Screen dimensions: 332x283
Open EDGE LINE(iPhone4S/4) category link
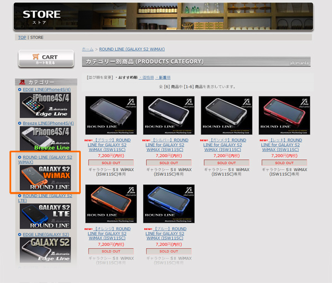46,89
